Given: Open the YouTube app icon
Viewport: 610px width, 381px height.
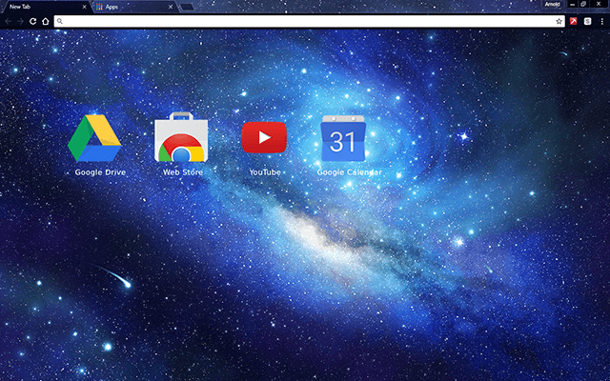Looking at the screenshot, I should (x=264, y=137).
